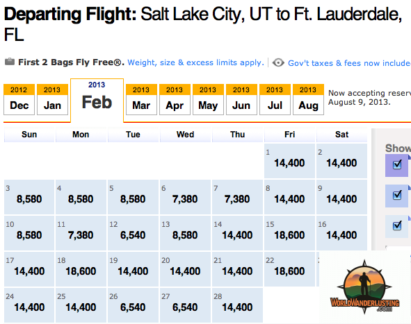The width and height of the screenshot is (411, 324).
Task: Select February 27 fare of 6,540 points
Action: point(185,305)
